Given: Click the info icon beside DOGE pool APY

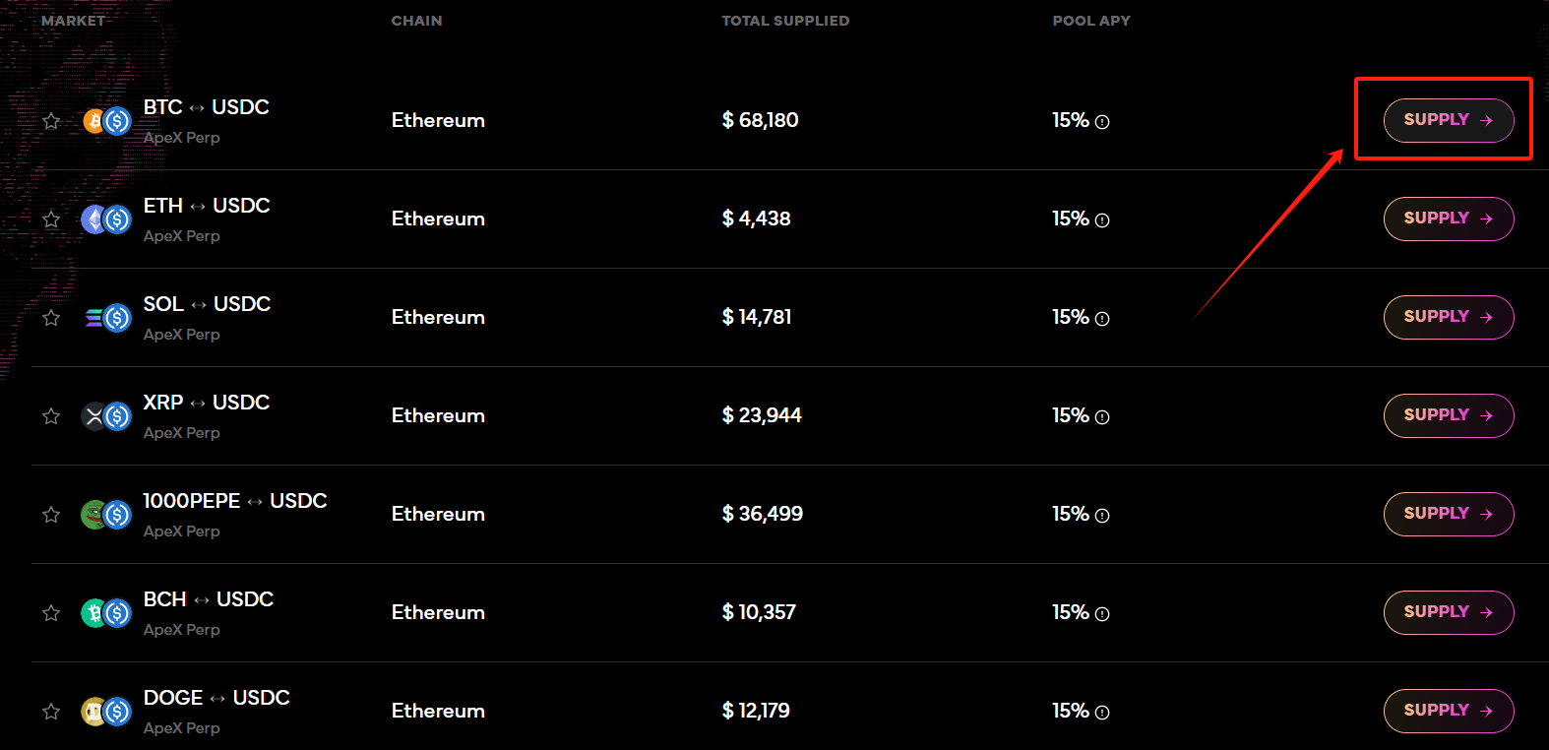Looking at the screenshot, I should 1102,713.
